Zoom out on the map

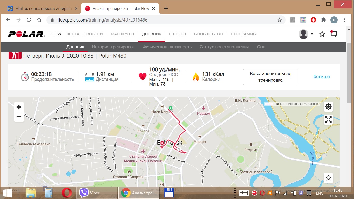coord(19,117)
